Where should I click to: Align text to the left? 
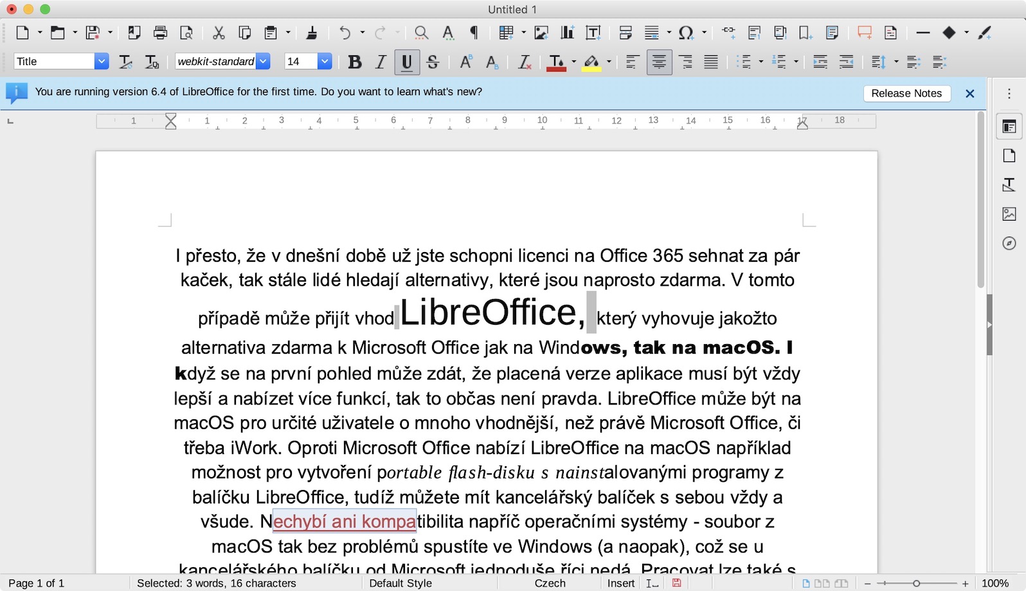click(x=633, y=62)
